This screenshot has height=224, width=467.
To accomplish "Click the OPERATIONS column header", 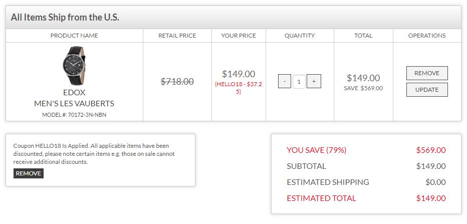I will (x=426, y=36).
